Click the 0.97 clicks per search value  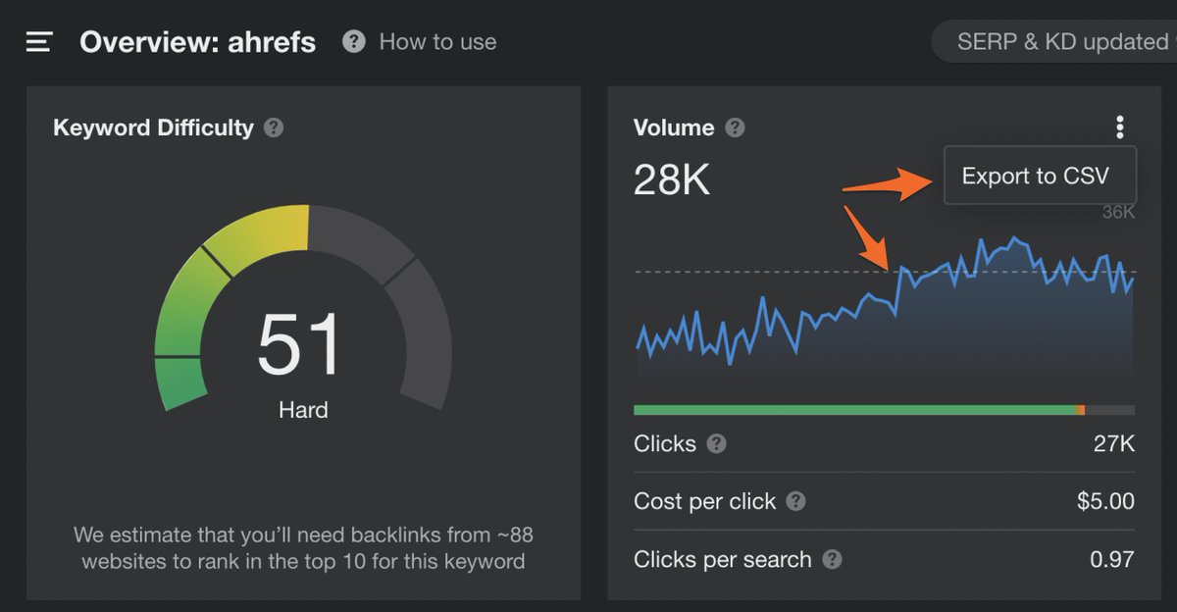point(1112,560)
